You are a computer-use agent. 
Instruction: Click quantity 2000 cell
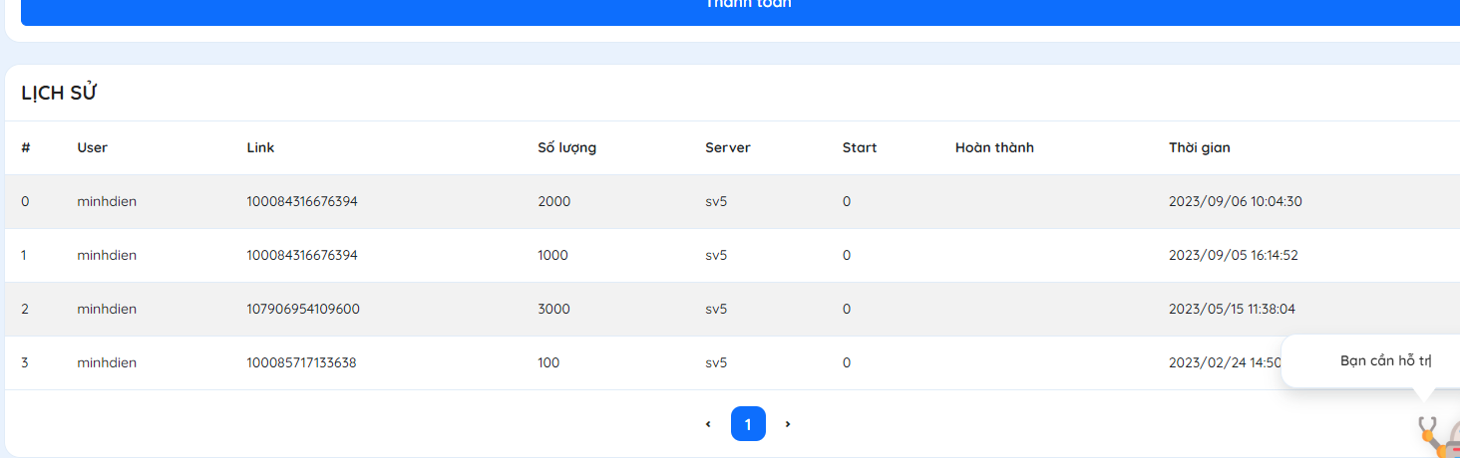[x=553, y=201]
